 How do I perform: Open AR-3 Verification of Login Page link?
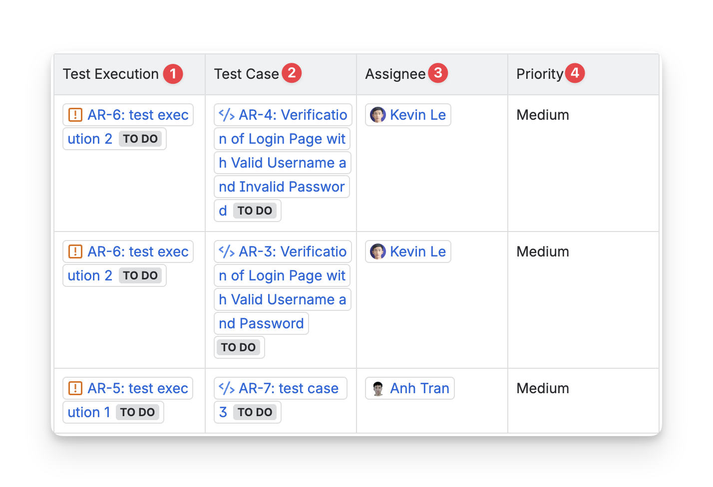click(x=293, y=251)
